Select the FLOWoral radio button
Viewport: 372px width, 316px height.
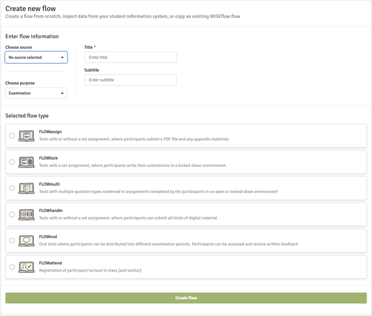pyautogui.click(x=12, y=241)
